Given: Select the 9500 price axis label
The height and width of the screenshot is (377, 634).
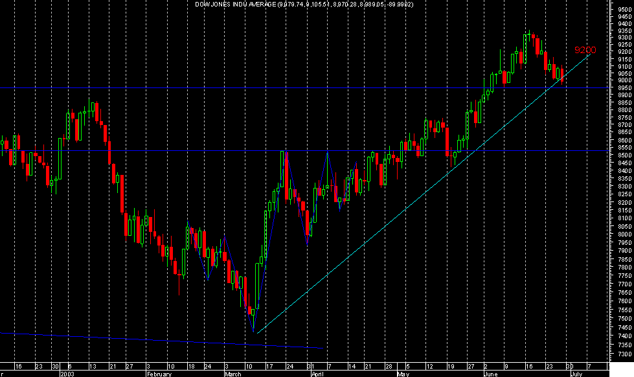Looking at the screenshot, I should point(625,9).
